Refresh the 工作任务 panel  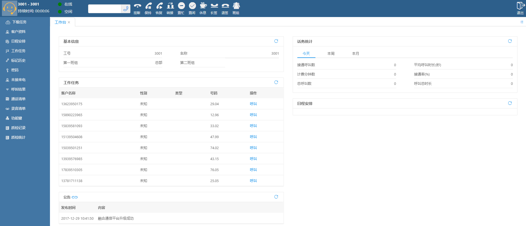point(276,82)
